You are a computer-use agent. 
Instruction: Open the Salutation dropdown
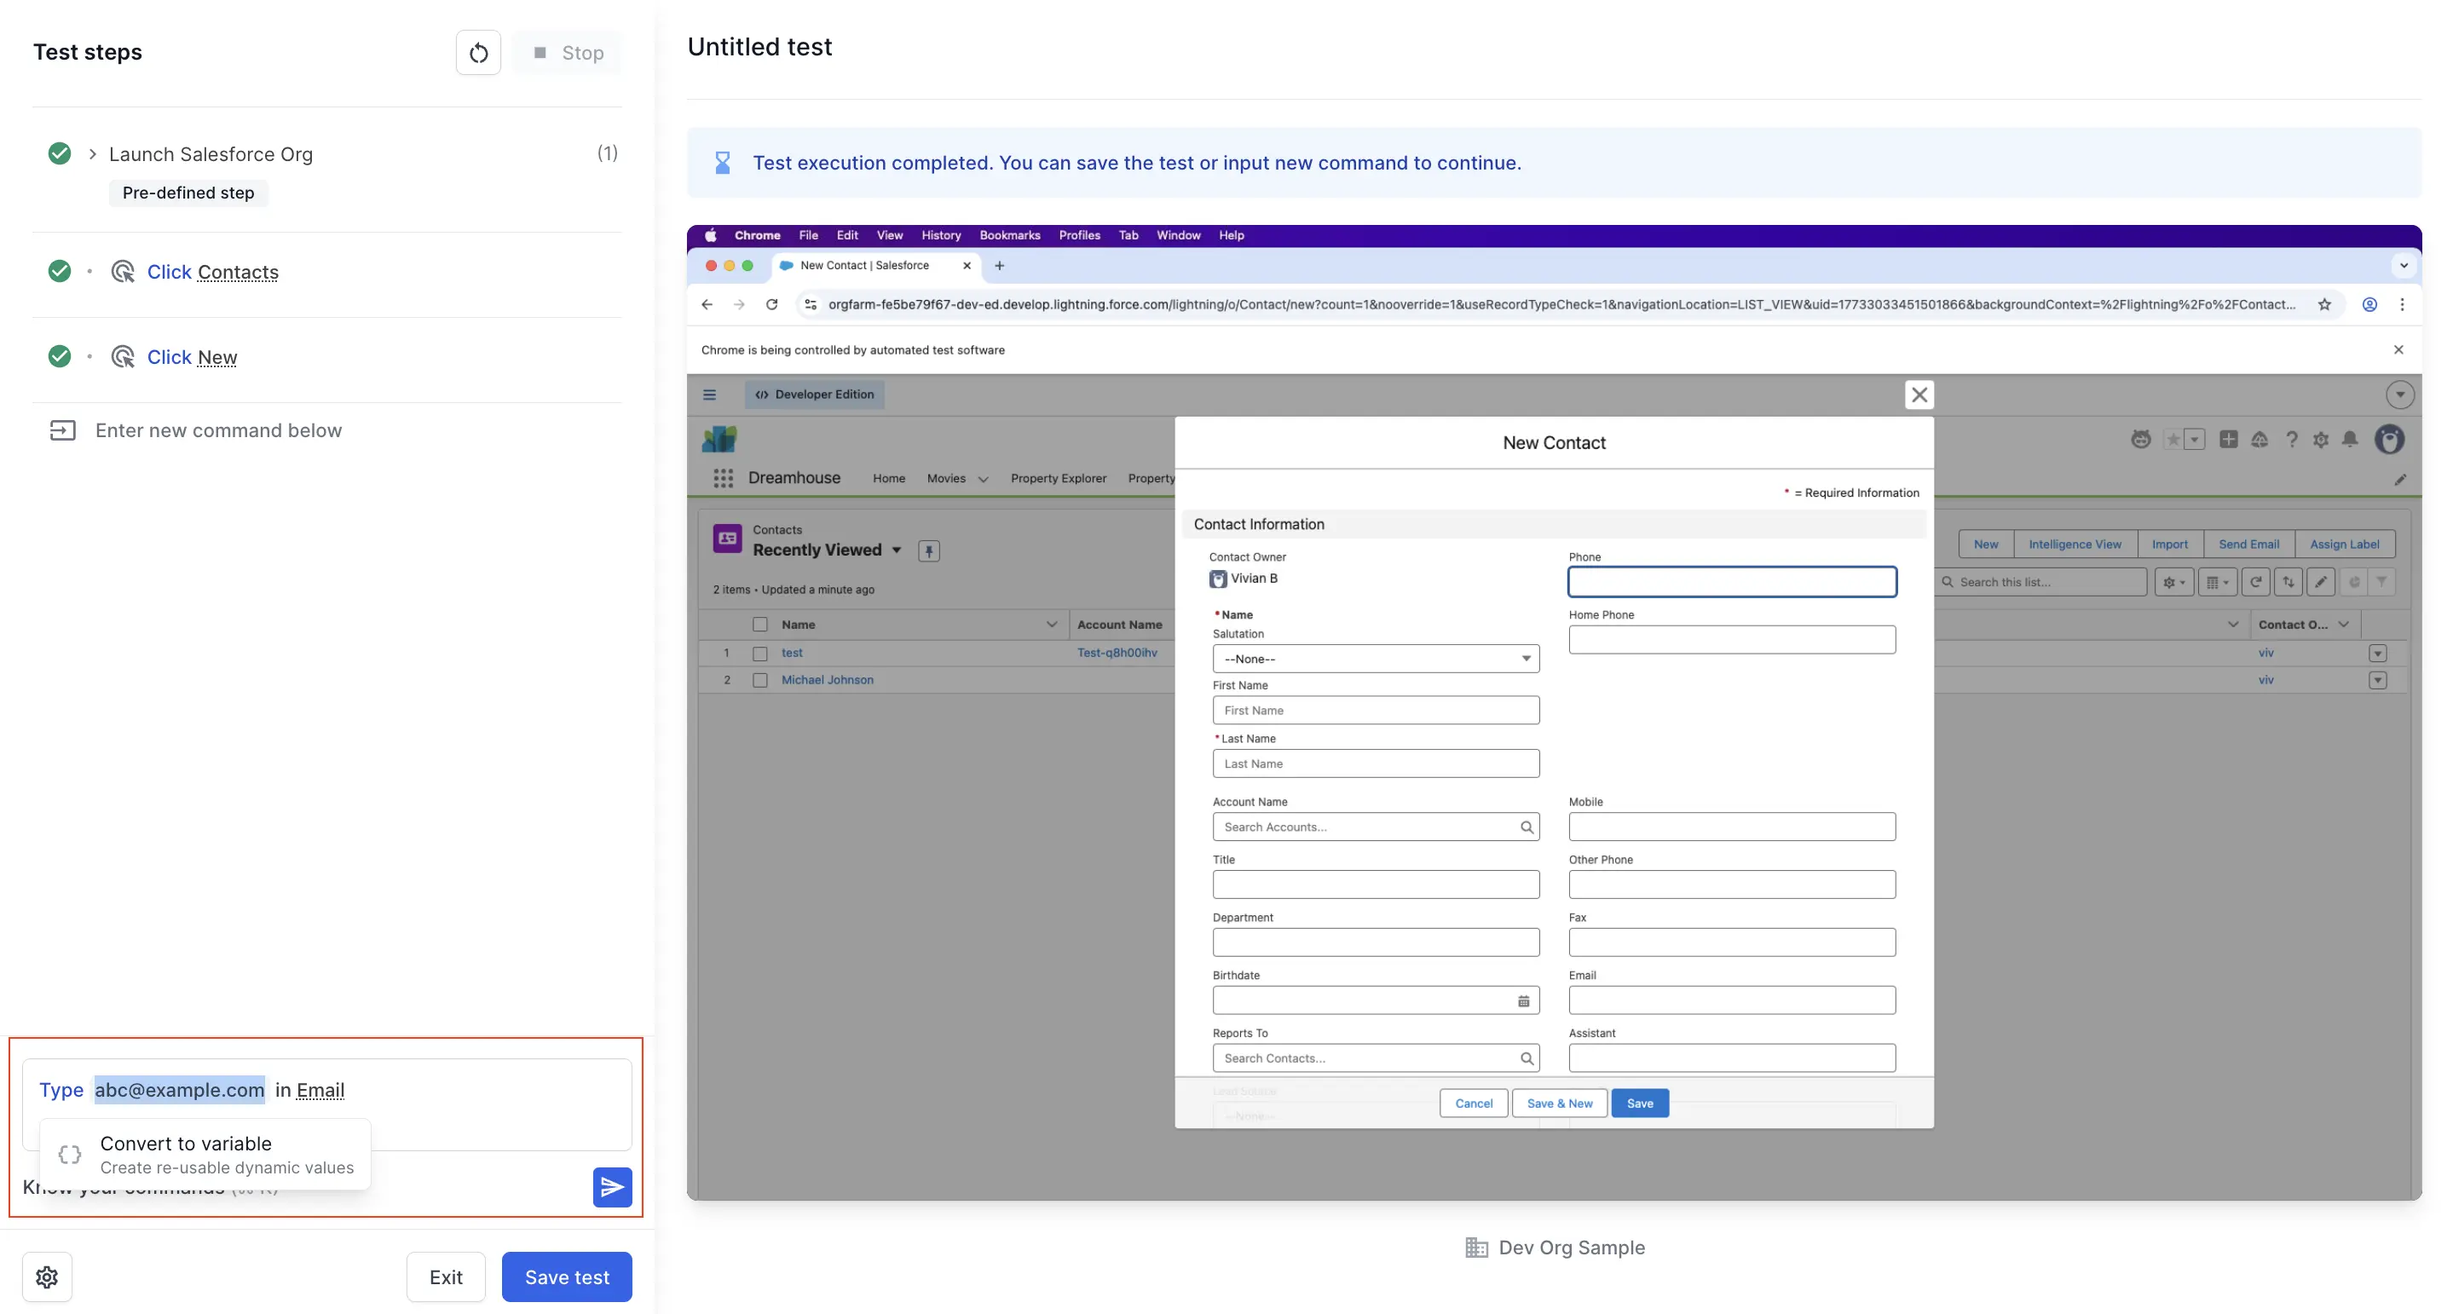pos(1375,659)
